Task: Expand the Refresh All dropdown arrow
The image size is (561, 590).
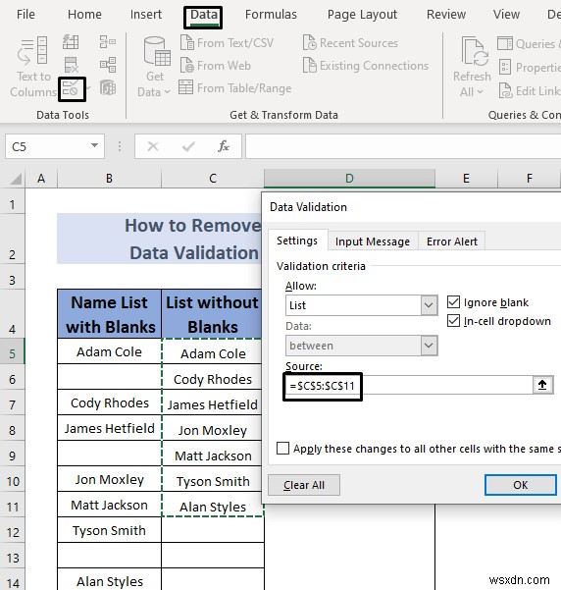Action: (x=480, y=92)
